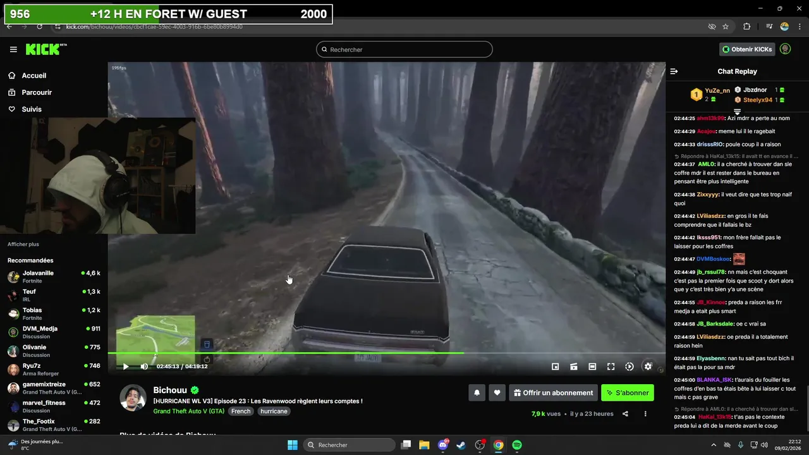The height and width of the screenshot is (455, 809).
Task: Click Windows taskbar Rechercher box
Action: [x=350, y=445]
